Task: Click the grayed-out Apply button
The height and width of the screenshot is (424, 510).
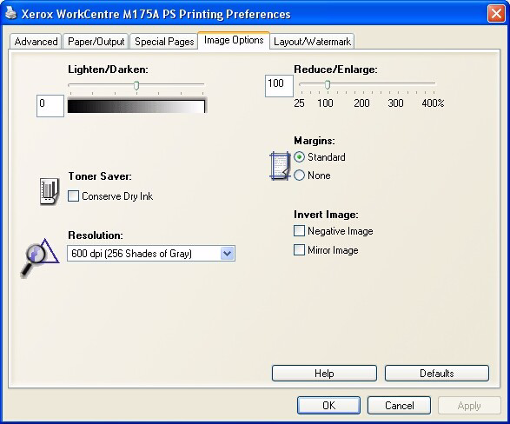Action: coord(469,405)
